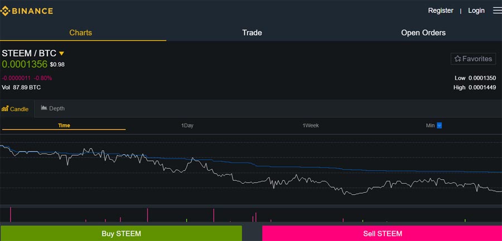Click the Favorites star icon

(x=458, y=59)
